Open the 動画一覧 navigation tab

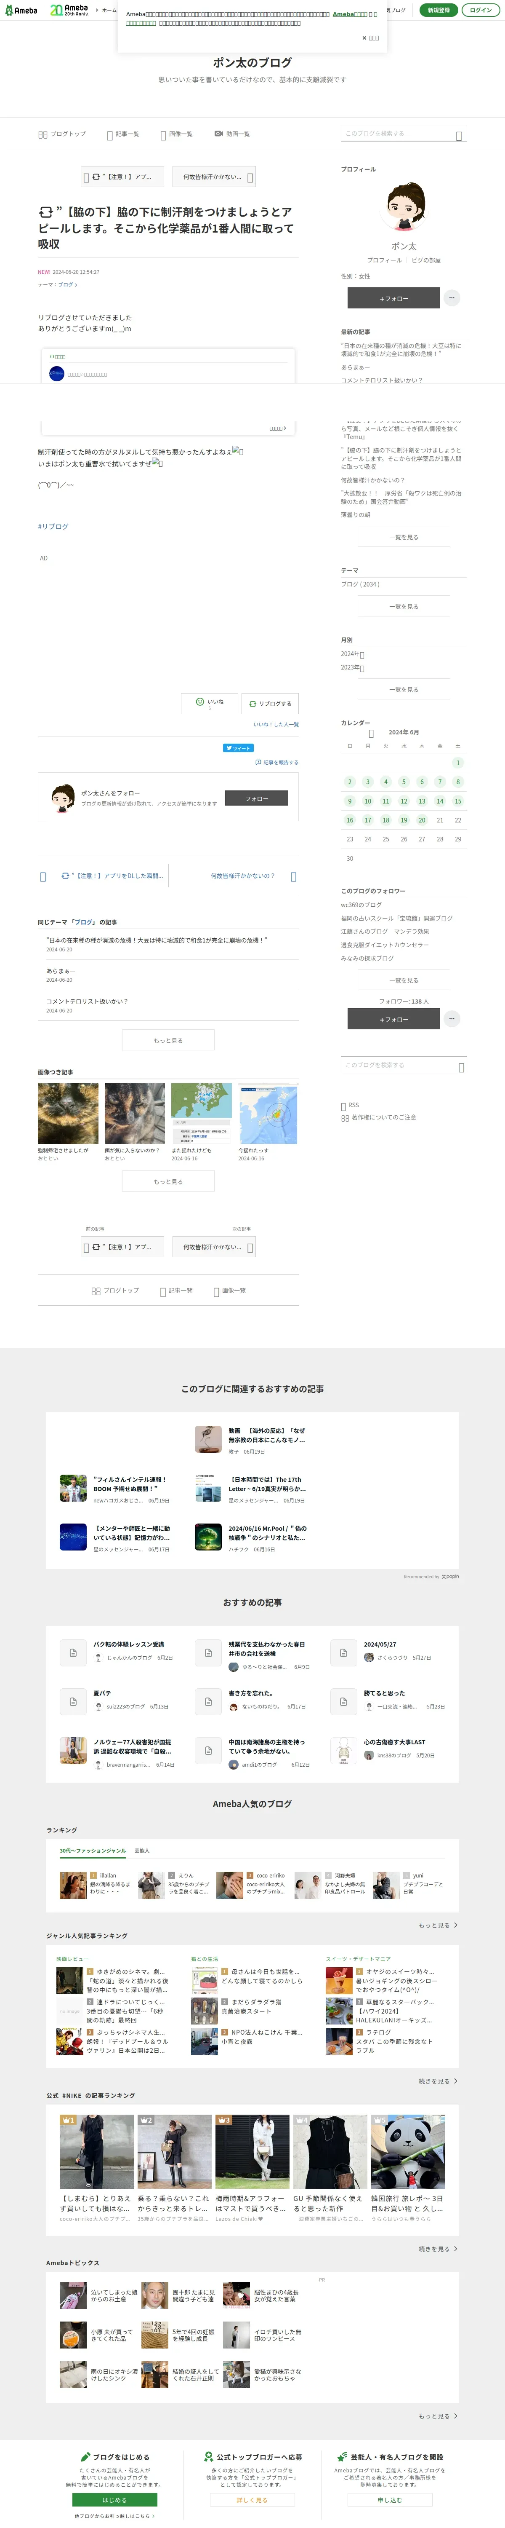[232, 134]
